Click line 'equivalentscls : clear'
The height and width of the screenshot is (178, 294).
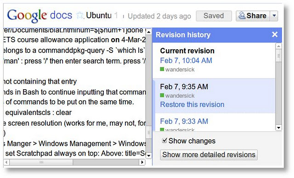(38, 113)
